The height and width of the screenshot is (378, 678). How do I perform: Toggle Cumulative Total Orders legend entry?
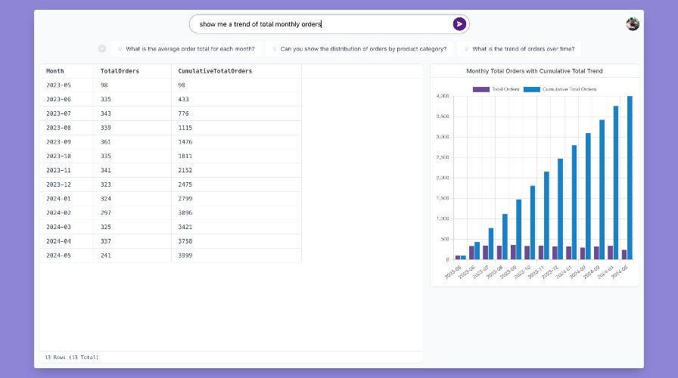[560, 89]
